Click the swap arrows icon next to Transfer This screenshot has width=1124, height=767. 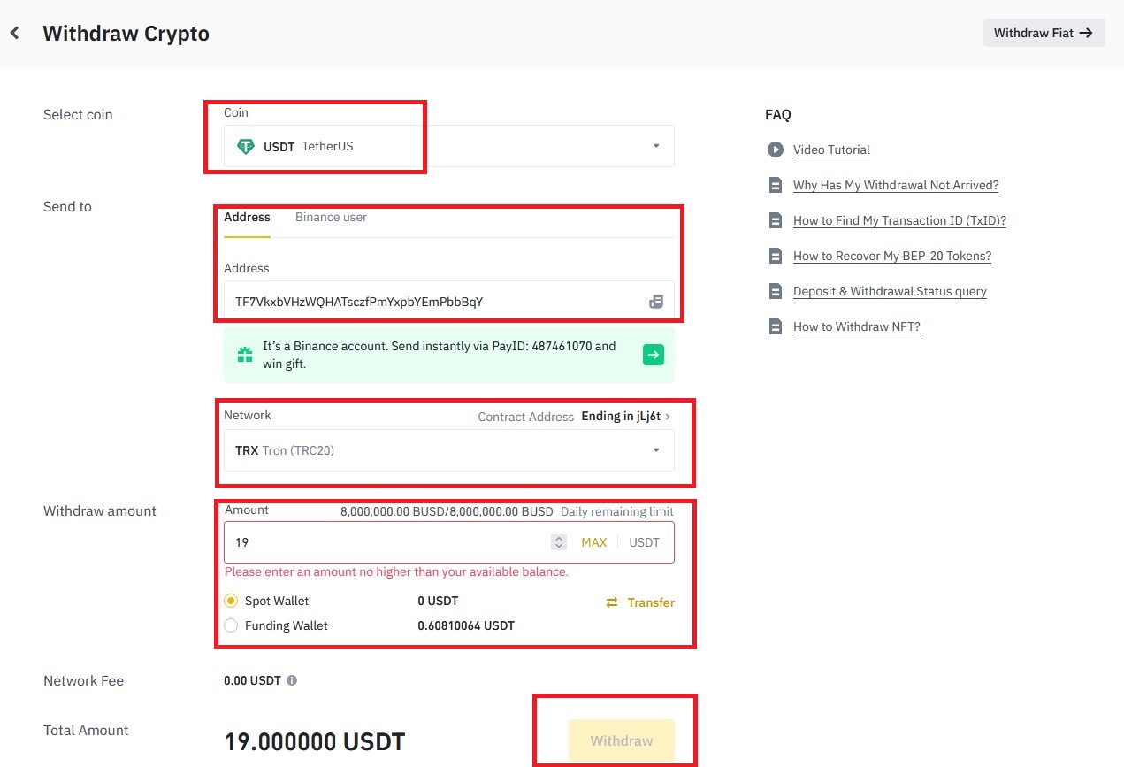[x=612, y=602]
